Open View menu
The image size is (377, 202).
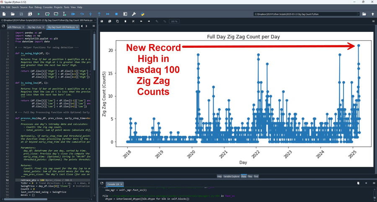[x=73, y=7]
